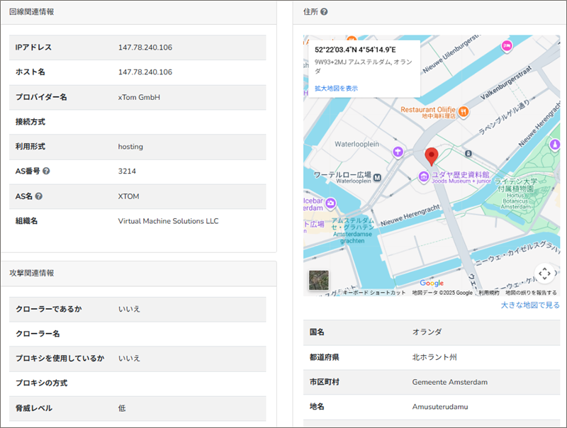Image resolution: width=567 pixels, height=428 pixels.
Task: Click the help icon next to AS番号
Action: pos(46,171)
